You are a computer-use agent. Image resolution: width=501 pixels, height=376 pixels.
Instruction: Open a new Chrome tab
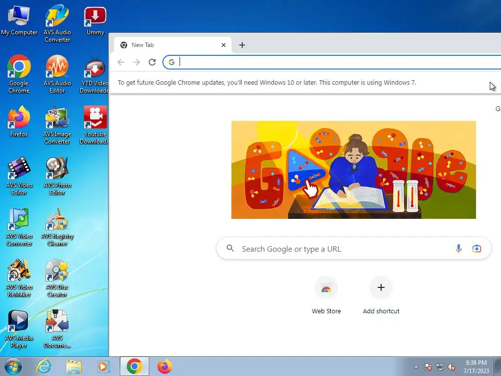(242, 45)
